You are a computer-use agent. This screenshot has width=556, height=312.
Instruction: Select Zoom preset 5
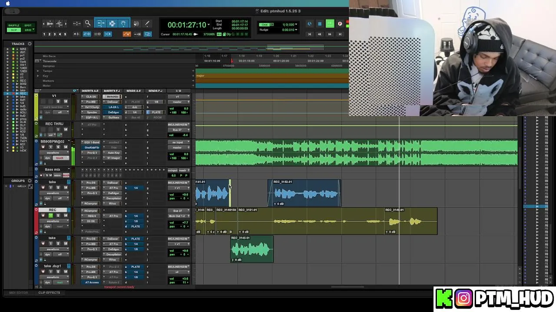(x=65, y=34)
